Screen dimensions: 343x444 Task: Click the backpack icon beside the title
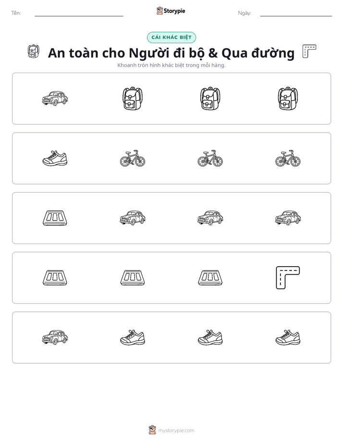pyautogui.click(x=34, y=51)
